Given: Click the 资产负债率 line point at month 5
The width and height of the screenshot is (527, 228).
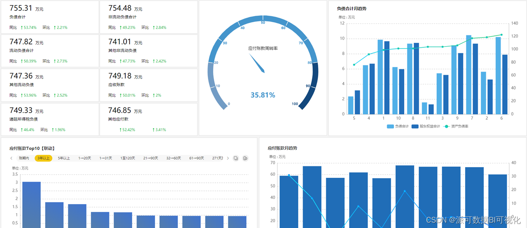Looking at the screenshot, I should 354,65.
